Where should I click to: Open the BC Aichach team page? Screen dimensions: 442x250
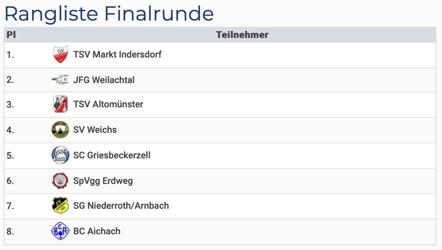(97, 231)
